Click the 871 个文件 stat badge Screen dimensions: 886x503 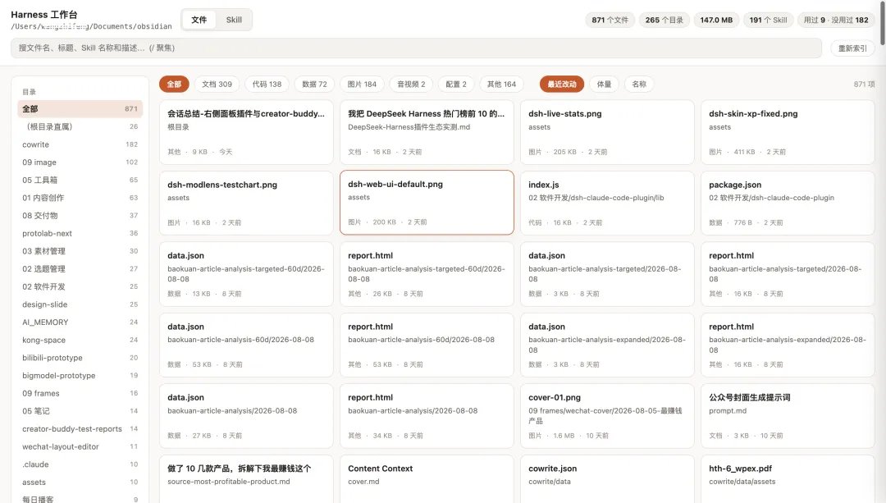tap(610, 20)
